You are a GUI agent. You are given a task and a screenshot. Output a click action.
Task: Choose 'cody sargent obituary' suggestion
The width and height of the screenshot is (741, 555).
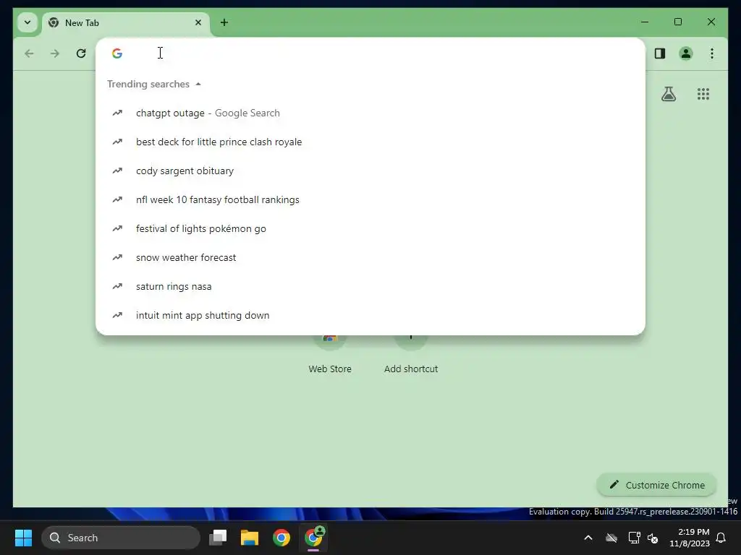pos(370,171)
